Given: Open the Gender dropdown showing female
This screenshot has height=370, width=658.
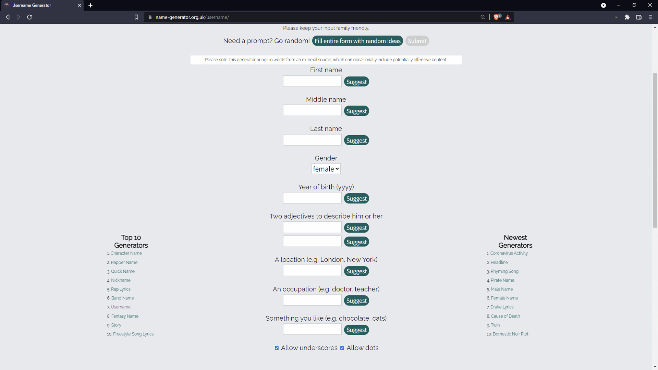Looking at the screenshot, I should (326, 169).
